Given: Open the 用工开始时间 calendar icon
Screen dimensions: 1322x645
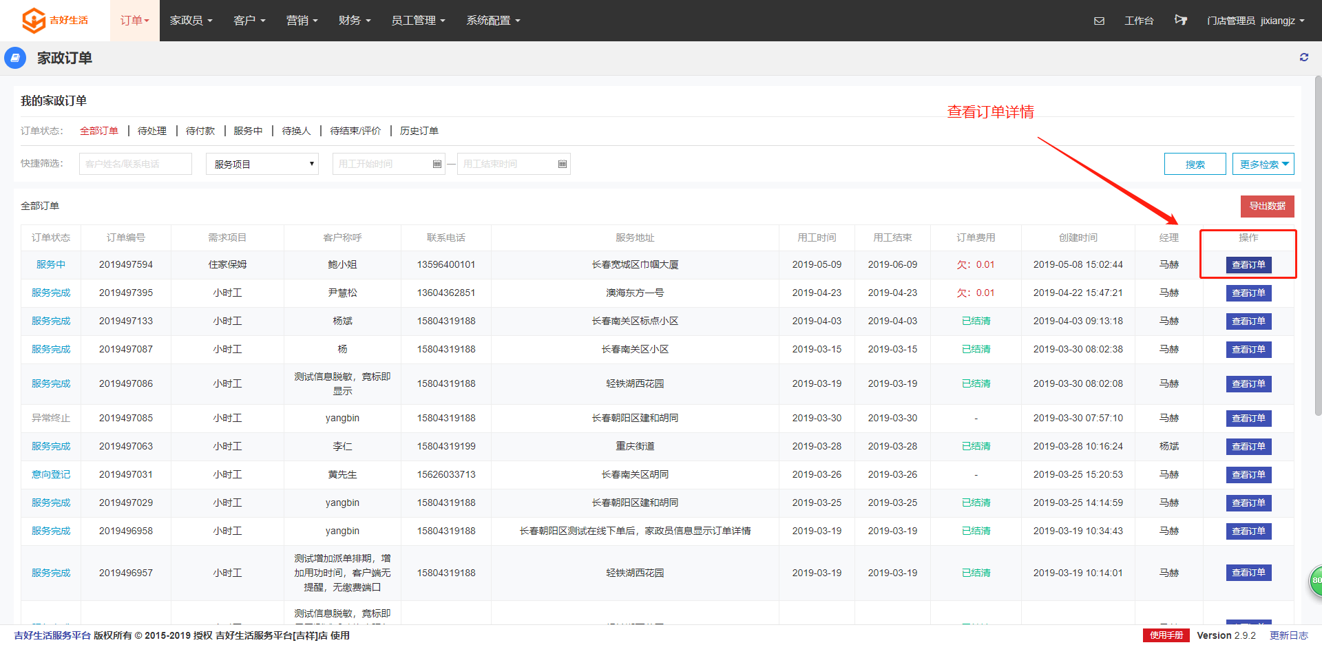Looking at the screenshot, I should tap(437, 164).
